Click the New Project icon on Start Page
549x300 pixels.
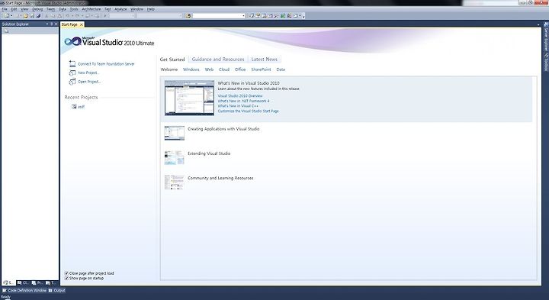tap(72, 73)
